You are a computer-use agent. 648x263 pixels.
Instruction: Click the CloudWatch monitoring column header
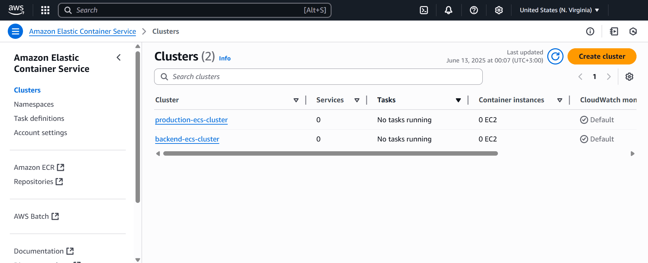tap(608, 100)
